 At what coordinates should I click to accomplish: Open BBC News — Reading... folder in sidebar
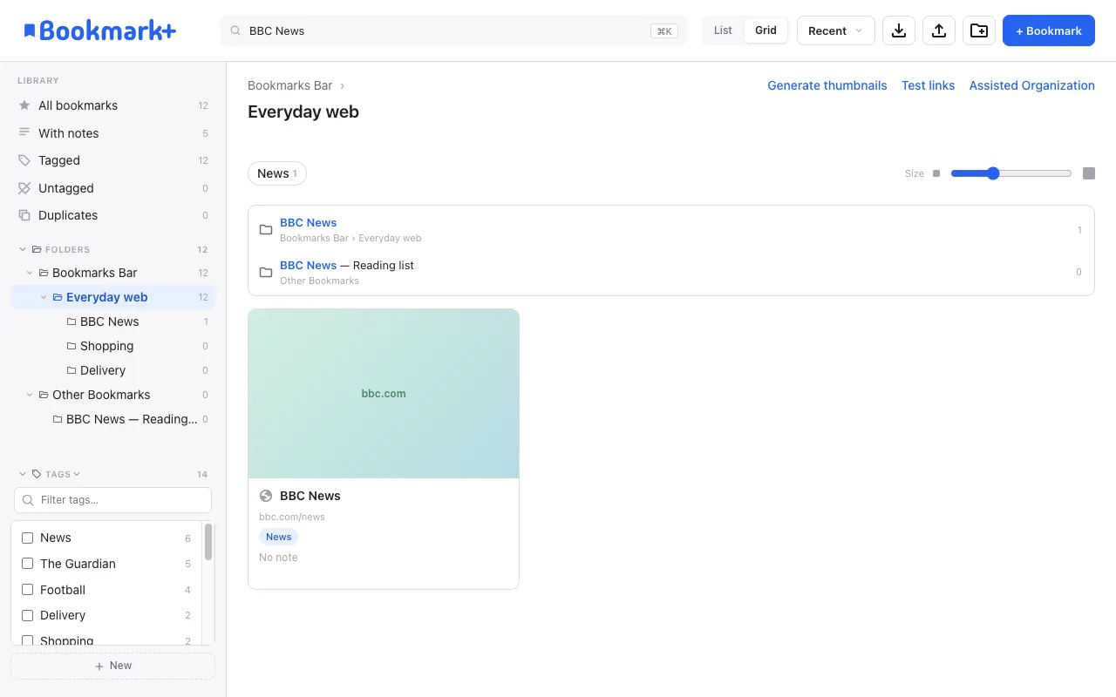(x=113, y=419)
